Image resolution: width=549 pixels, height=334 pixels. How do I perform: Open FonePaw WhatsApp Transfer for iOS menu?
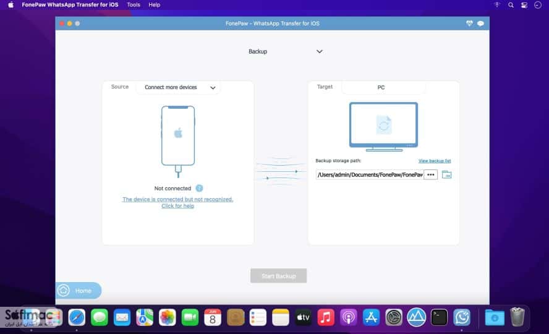click(70, 5)
